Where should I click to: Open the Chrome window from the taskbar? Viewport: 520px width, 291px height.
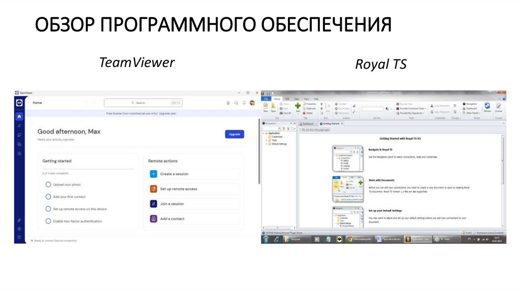coord(360,239)
